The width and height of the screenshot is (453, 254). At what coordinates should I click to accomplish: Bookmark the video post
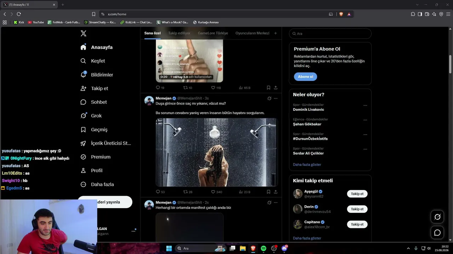coord(269,87)
